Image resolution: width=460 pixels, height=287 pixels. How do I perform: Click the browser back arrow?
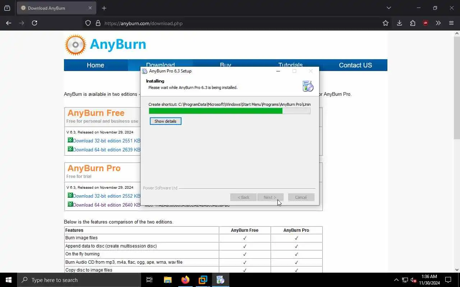[9, 23]
